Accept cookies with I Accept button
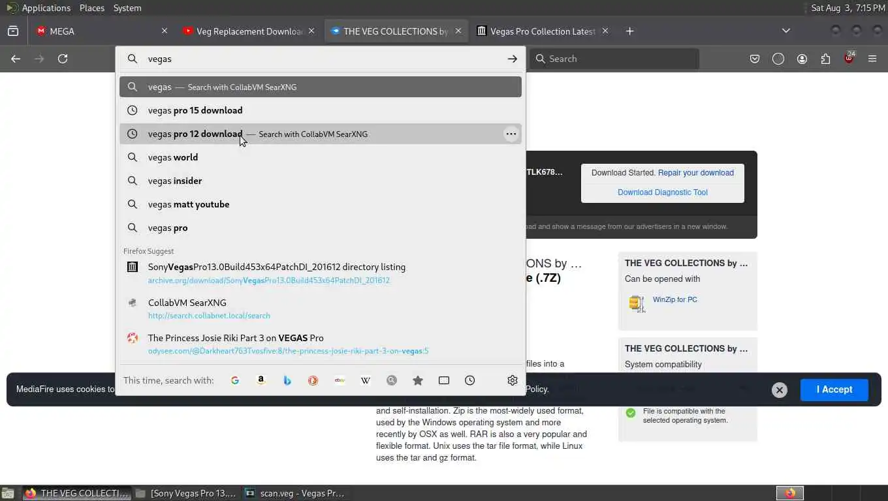The width and height of the screenshot is (888, 501). (834, 389)
